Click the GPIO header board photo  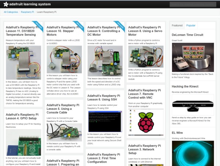click(23, 143)
